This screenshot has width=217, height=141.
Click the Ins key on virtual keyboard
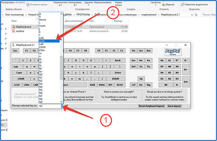133,60
